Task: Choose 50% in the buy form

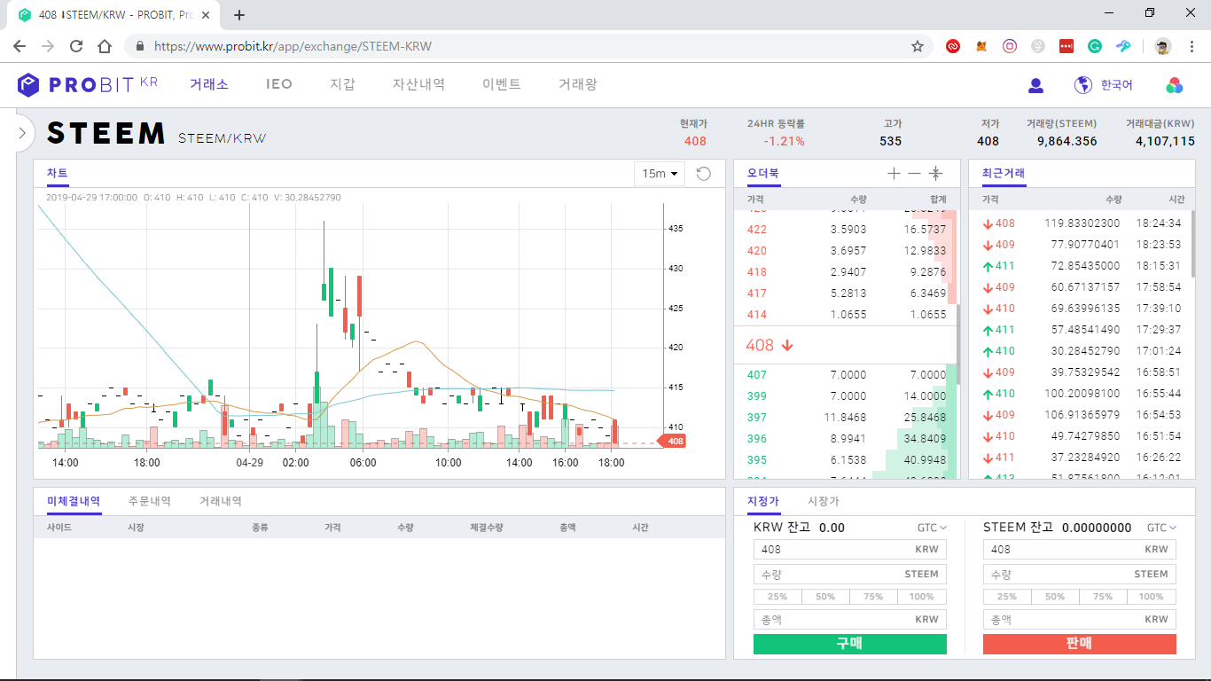Action: click(x=825, y=597)
